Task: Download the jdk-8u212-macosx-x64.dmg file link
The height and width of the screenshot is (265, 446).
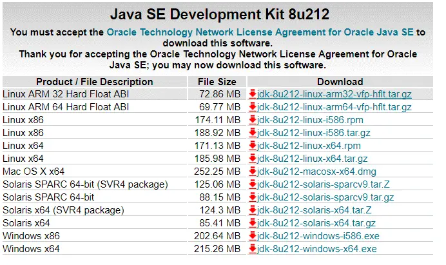Action: point(316,172)
